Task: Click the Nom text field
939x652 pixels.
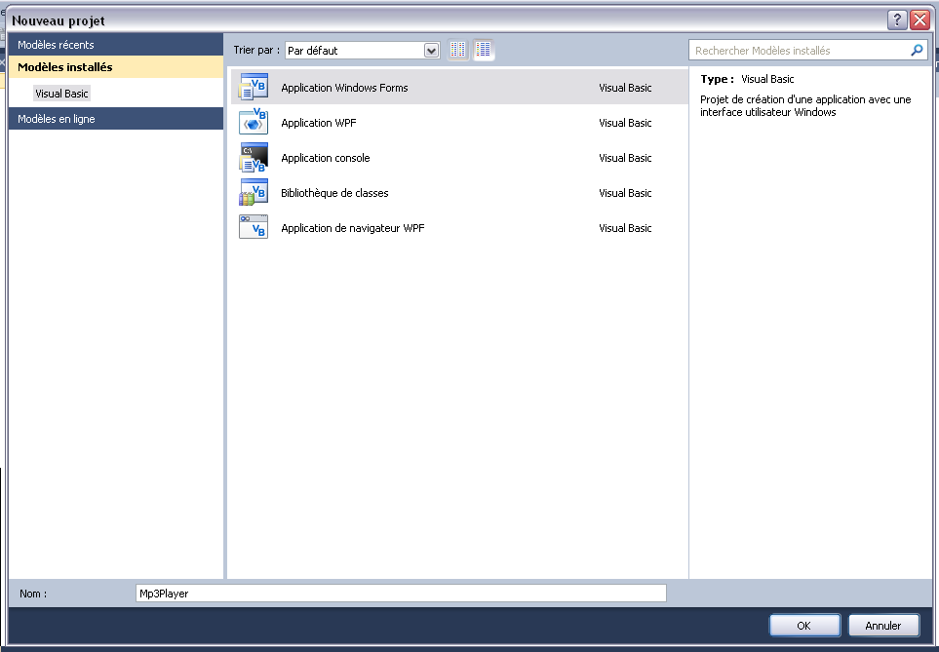Action: click(x=401, y=594)
